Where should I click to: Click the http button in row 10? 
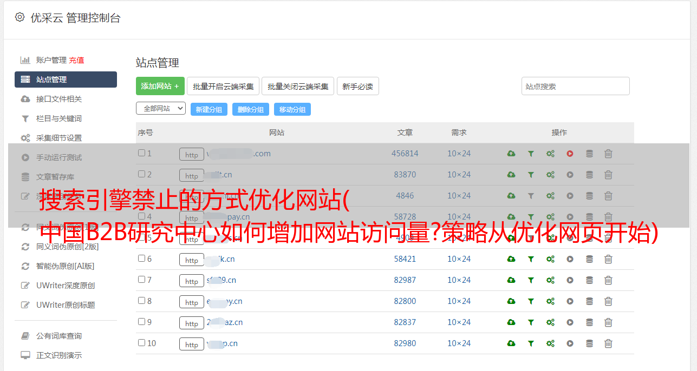pyautogui.click(x=192, y=344)
